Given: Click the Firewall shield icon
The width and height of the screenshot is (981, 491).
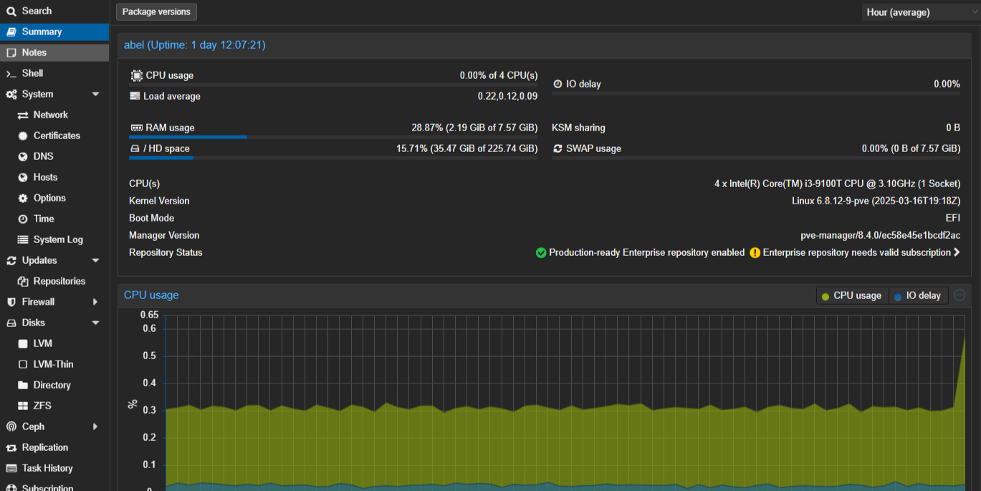Looking at the screenshot, I should point(11,302).
